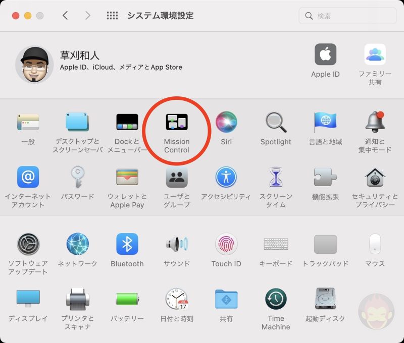Open Touch ID settings
The width and height of the screenshot is (404, 343).
coord(226,244)
